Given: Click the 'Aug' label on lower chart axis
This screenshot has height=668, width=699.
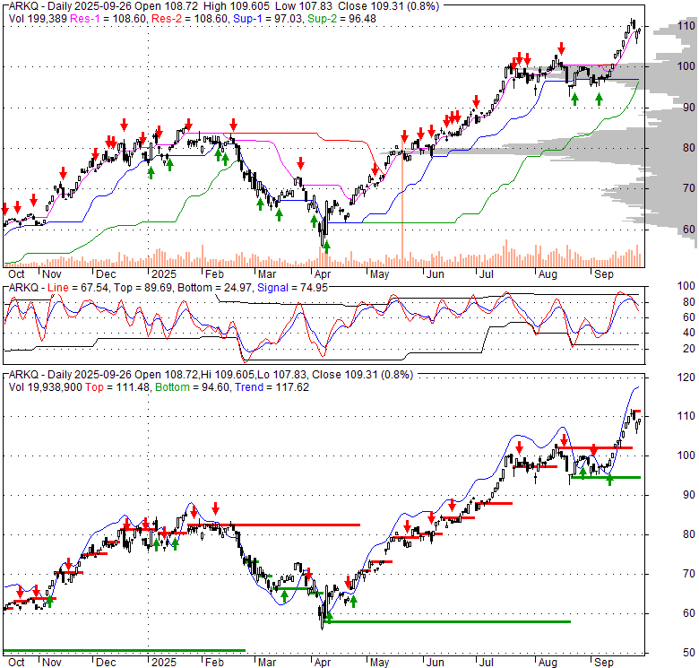Looking at the screenshot, I should pyautogui.click(x=548, y=663).
